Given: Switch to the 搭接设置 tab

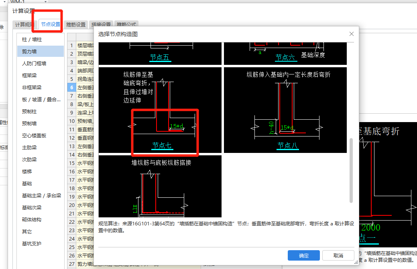Looking at the screenshot, I should [x=101, y=24].
